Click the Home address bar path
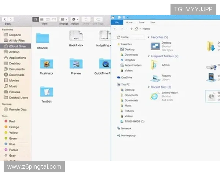This screenshot has width=220, height=176. pyautogui.click(x=146, y=29)
